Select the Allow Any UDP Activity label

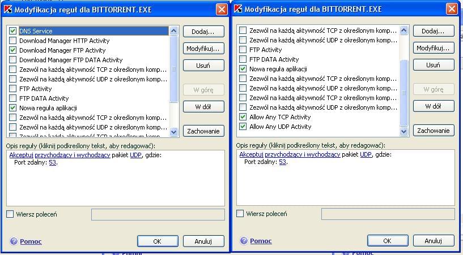pos(280,127)
